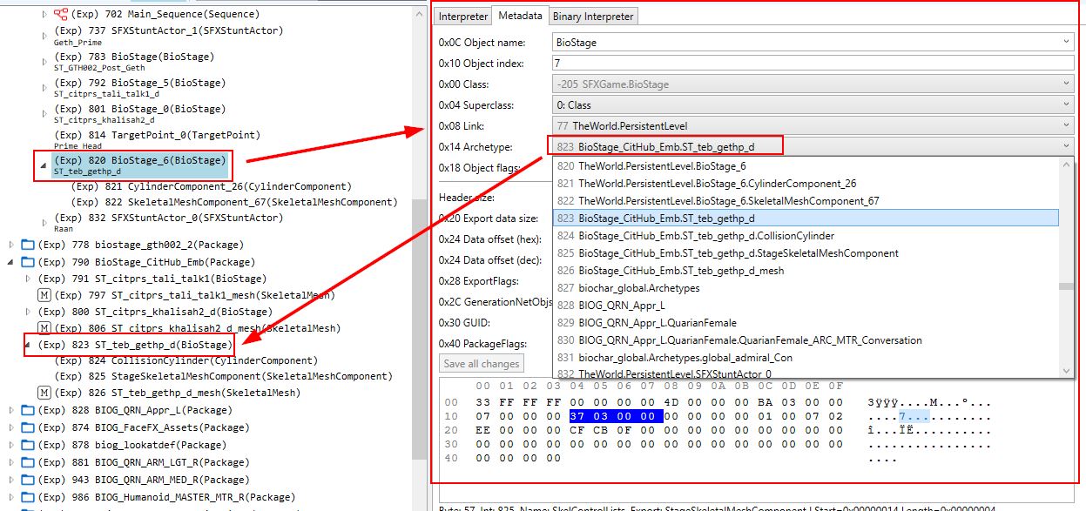Open the Superclass dropdown showing 0: Class
The height and width of the screenshot is (511, 1086).
click(813, 104)
